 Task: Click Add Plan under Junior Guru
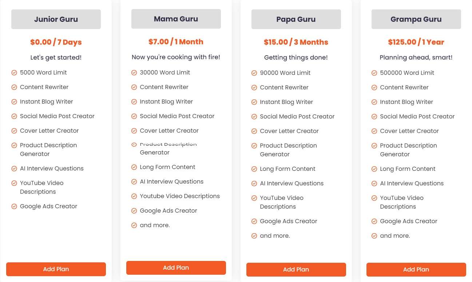tap(56, 269)
